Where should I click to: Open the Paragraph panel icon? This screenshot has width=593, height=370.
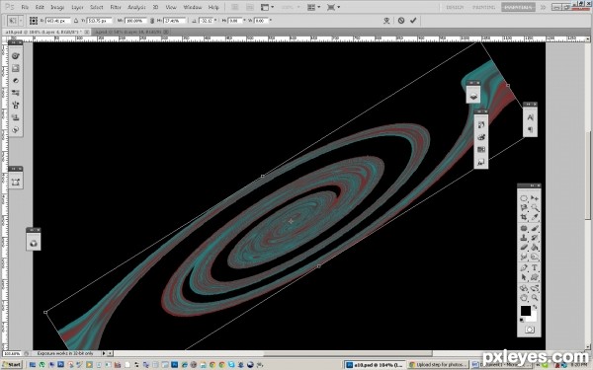point(530,129)
